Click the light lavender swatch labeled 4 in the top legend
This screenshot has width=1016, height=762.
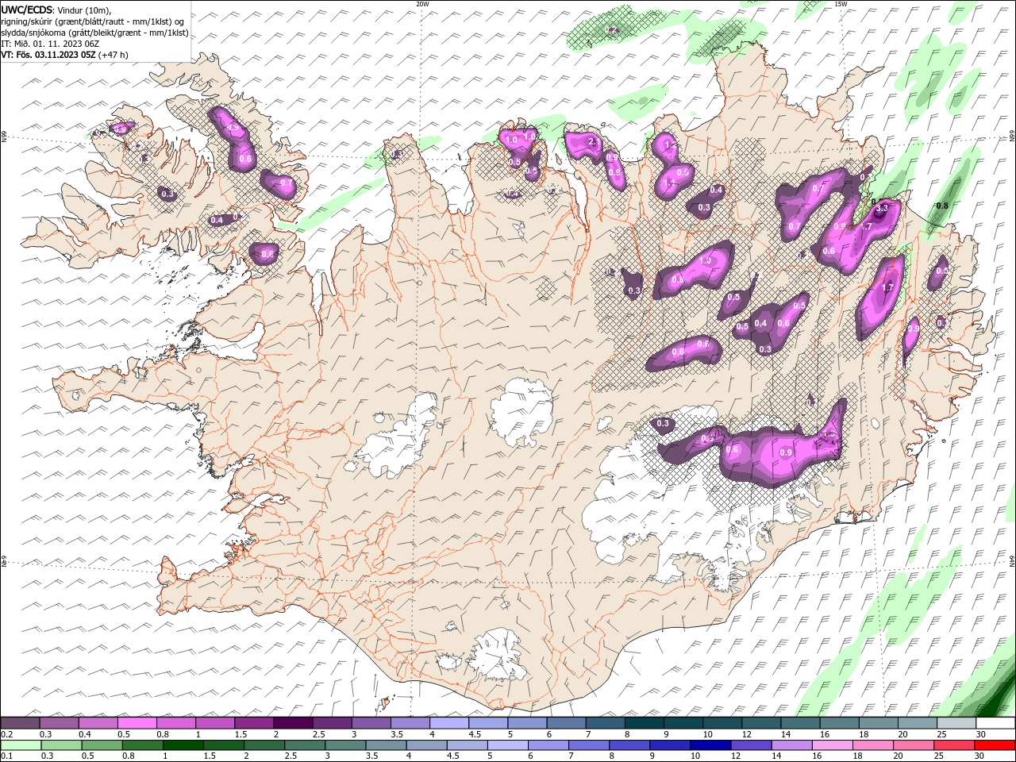point(448,723)
